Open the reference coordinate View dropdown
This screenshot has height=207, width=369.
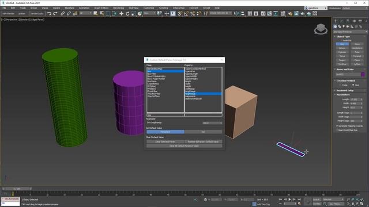click(x=150, y=13)
